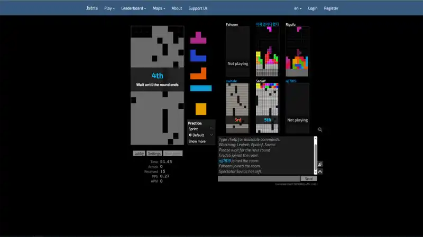Go to the About page

177,8
